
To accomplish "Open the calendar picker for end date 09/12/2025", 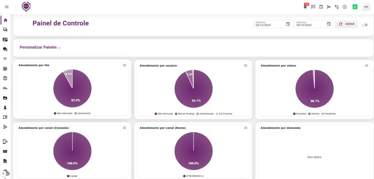I will click(329, 24).
